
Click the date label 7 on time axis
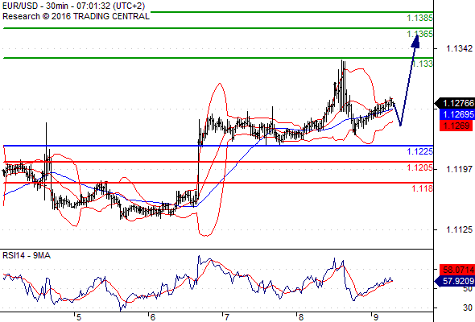227,317
